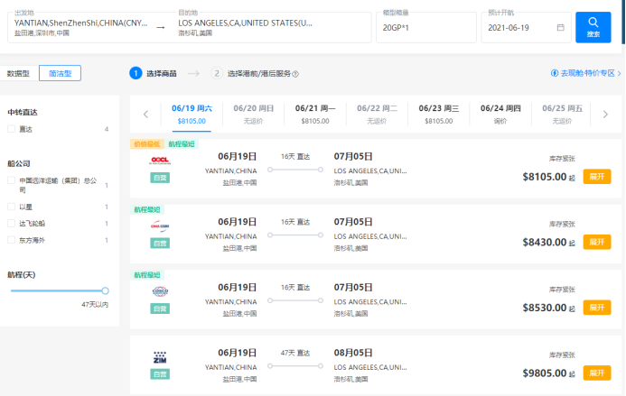
Task: Tick the 达飞轮船 carrier checkbox
Action: [12, 223]
